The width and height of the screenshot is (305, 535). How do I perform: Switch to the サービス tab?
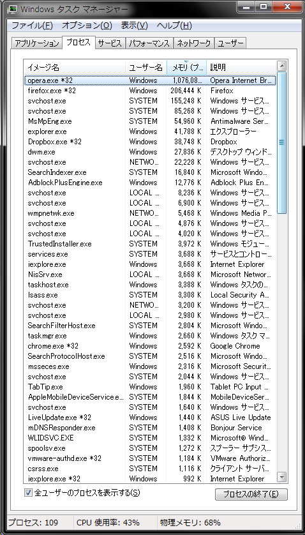(x=110, y=43)
